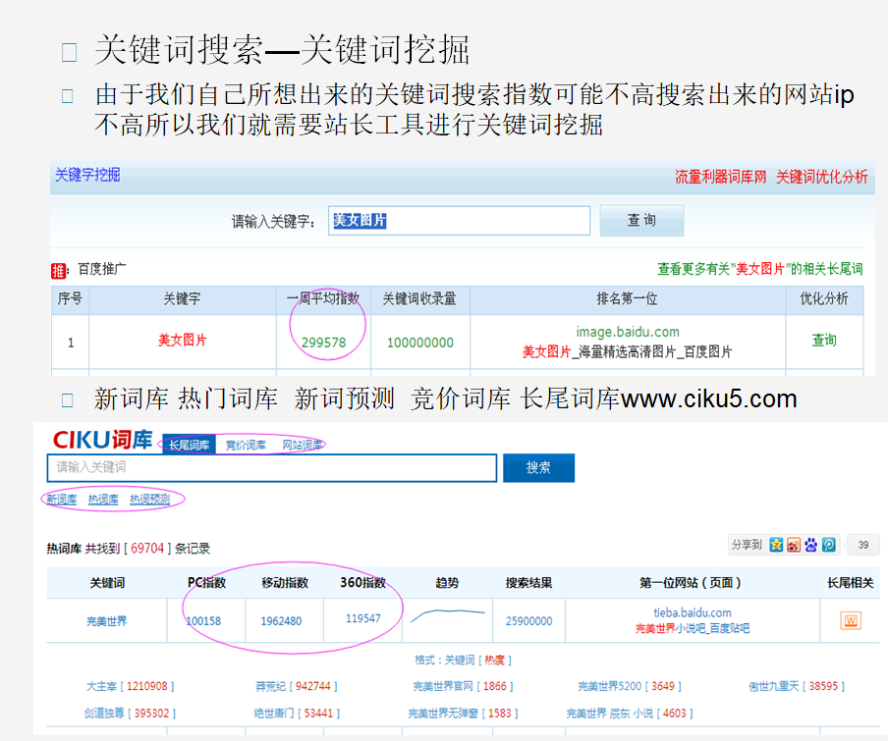Share to QQ Zone via the star icon
888x741 pixels.
tap(776, 545)
